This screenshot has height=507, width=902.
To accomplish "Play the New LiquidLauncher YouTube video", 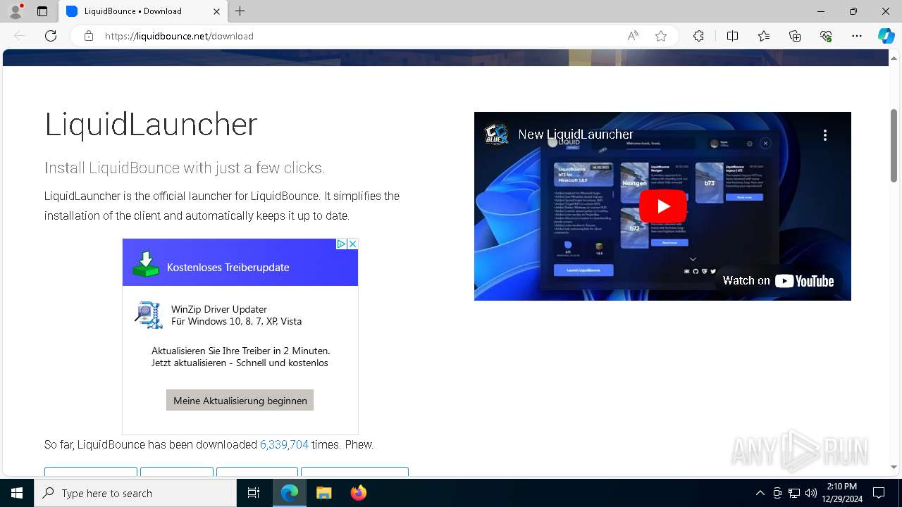I will click(x=662, y=206).
